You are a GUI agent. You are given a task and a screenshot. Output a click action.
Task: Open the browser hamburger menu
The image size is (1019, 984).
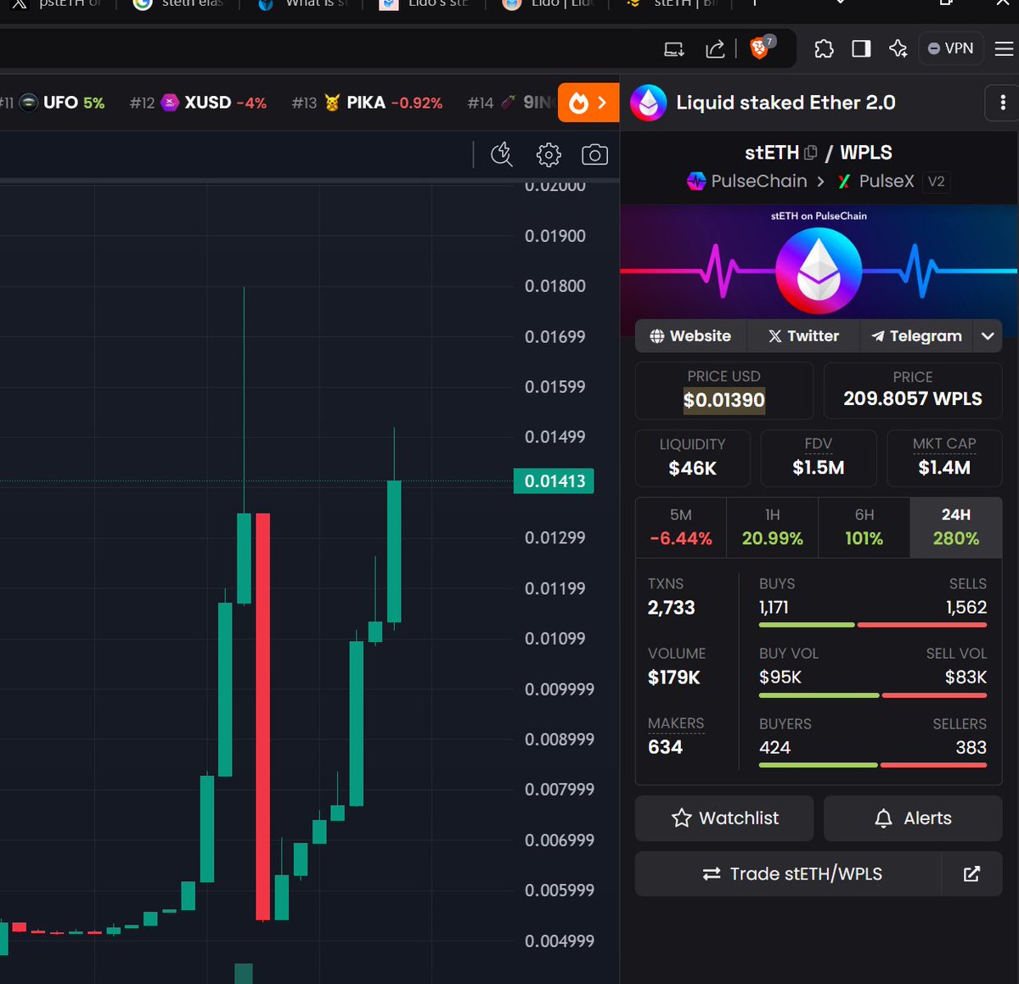(1004, 48)
